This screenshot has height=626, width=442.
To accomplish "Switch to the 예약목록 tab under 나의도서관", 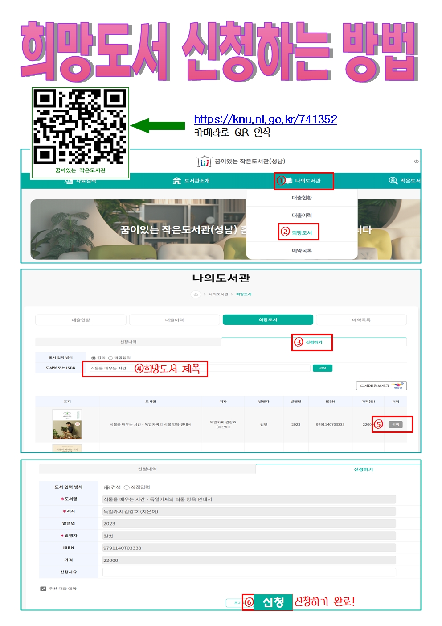I will pyautogui.click(x=361, y=320).
